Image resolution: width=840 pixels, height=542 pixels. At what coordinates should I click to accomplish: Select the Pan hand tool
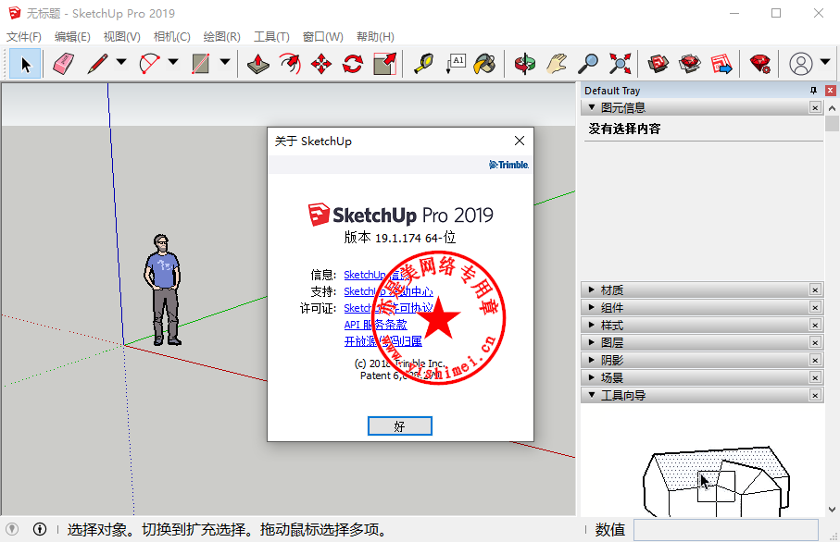tap(557, 64)
